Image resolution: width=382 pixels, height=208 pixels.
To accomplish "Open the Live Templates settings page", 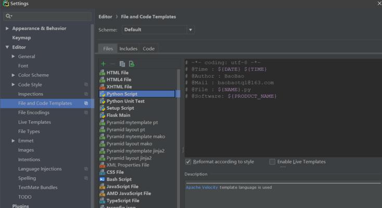I will (x=34, y=122).
